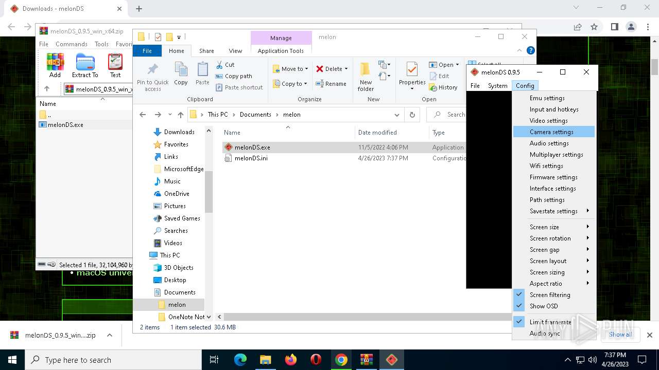
Task: Click melonDS icon on taskbar
Action: [x=392, y=360]
